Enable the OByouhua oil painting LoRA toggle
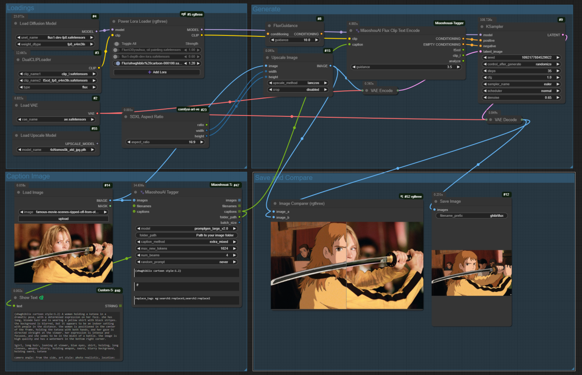The width and height of the screenshot is (582, 375). [117, 50]
